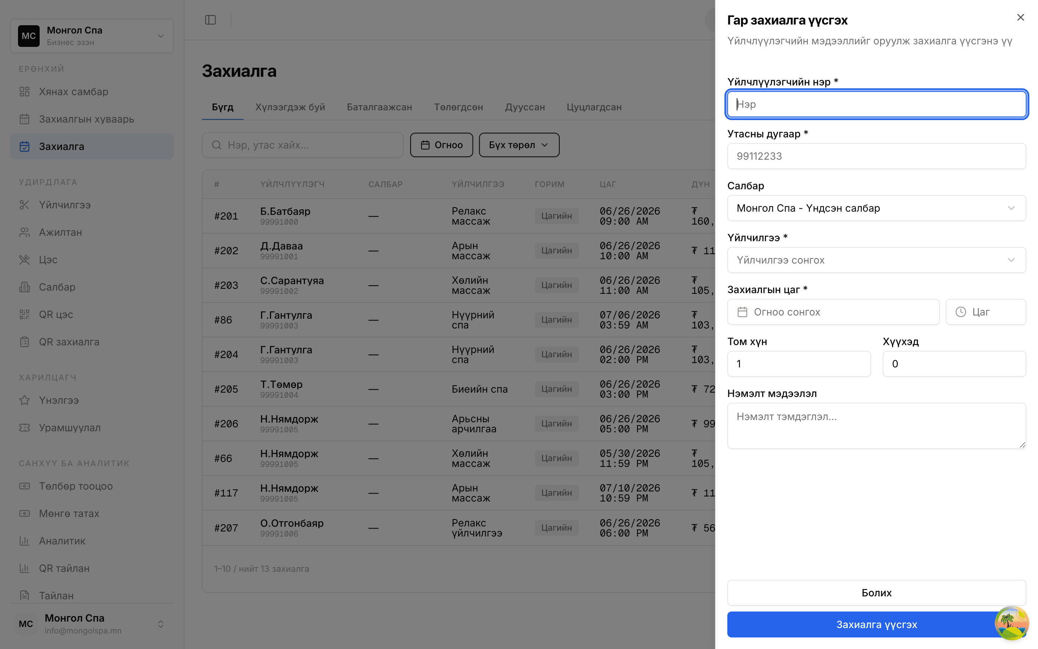Focus the Нэр, утас хайх search box

[x=302, y=145]
